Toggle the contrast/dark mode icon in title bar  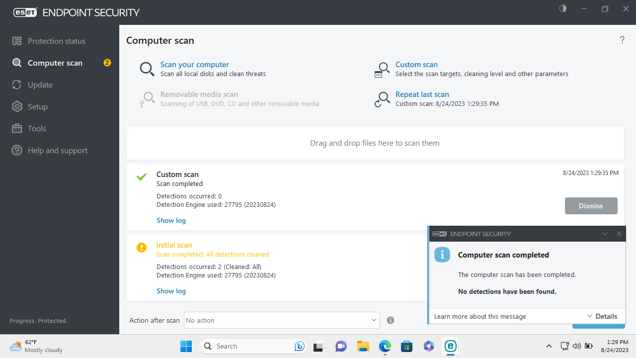(563, 9)
